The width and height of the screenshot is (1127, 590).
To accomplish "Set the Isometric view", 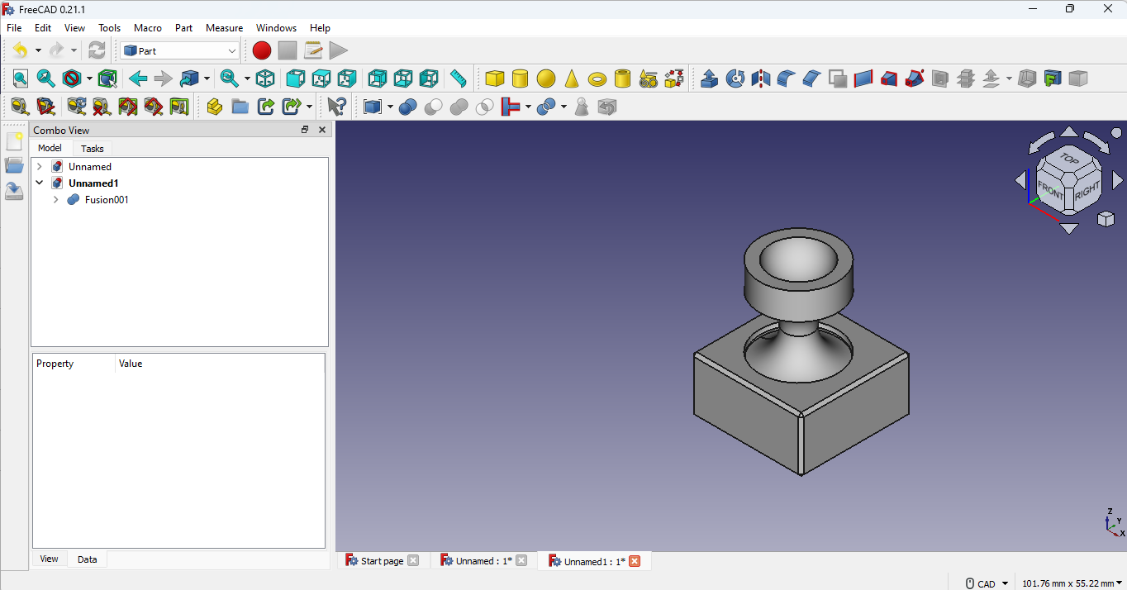I will coord(265,79).
